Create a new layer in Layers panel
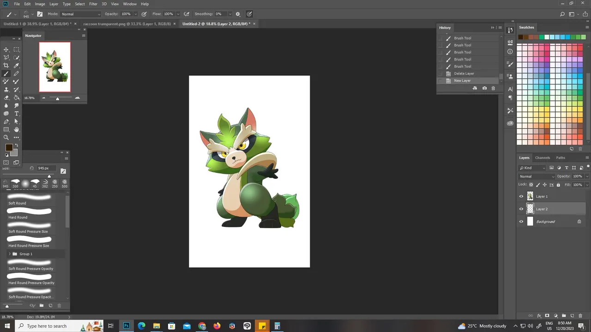 [x=572, y=316]
